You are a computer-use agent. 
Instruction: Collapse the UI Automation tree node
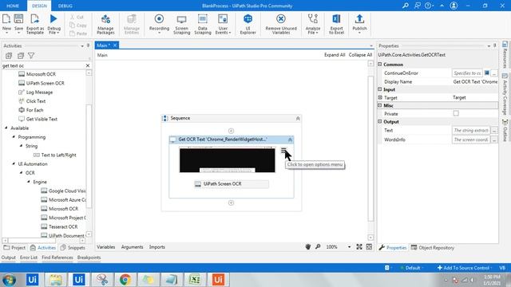pyautogui.click(x=14, y=163)
